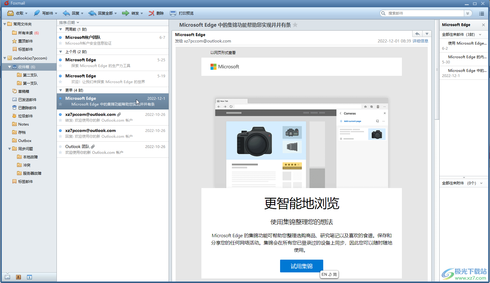Open 所有未读 unread folder
Viewport: 490px width, 283px height.
[x=25, y=33]
